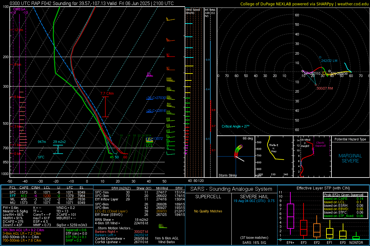The width and height of the screenshot is (370, 246).
Task: Click the 9 km height marker
Action: 18,65
